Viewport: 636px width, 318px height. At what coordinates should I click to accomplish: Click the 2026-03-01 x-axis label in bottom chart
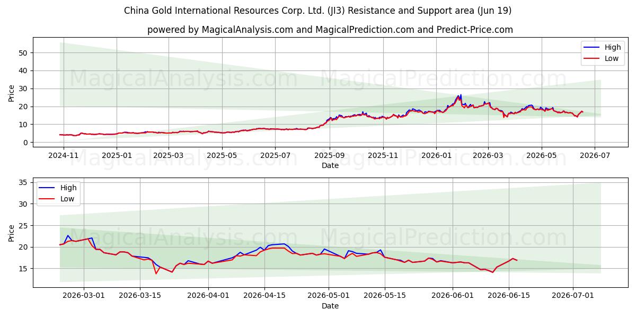pos(84,296)
